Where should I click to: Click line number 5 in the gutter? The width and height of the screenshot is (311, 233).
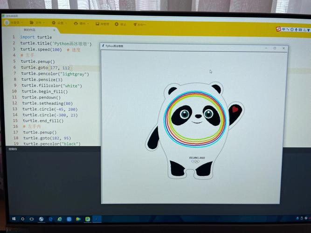[14, 61]
